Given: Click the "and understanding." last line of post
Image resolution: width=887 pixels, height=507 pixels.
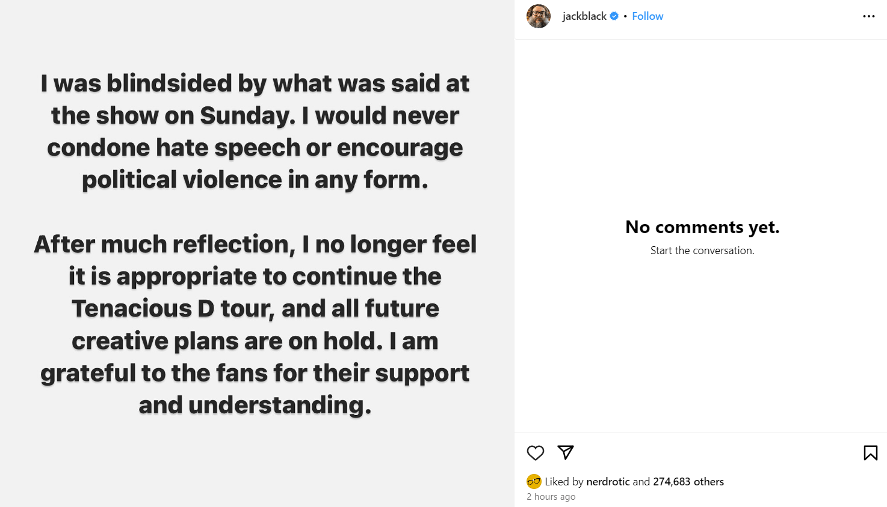Looking at the screenshot, I should (x=255, y=405).
